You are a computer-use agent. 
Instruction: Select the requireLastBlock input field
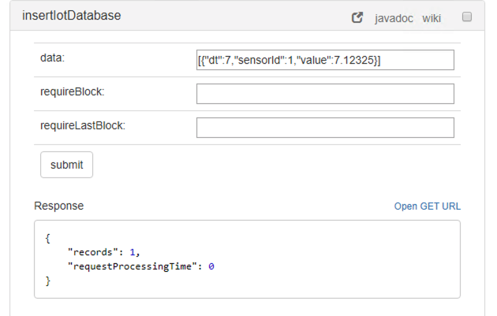pyautogui.click(x=325, y=128)
